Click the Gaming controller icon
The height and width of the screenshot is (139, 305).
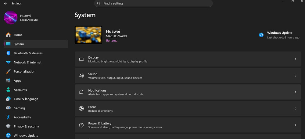(x=8, y=108)
